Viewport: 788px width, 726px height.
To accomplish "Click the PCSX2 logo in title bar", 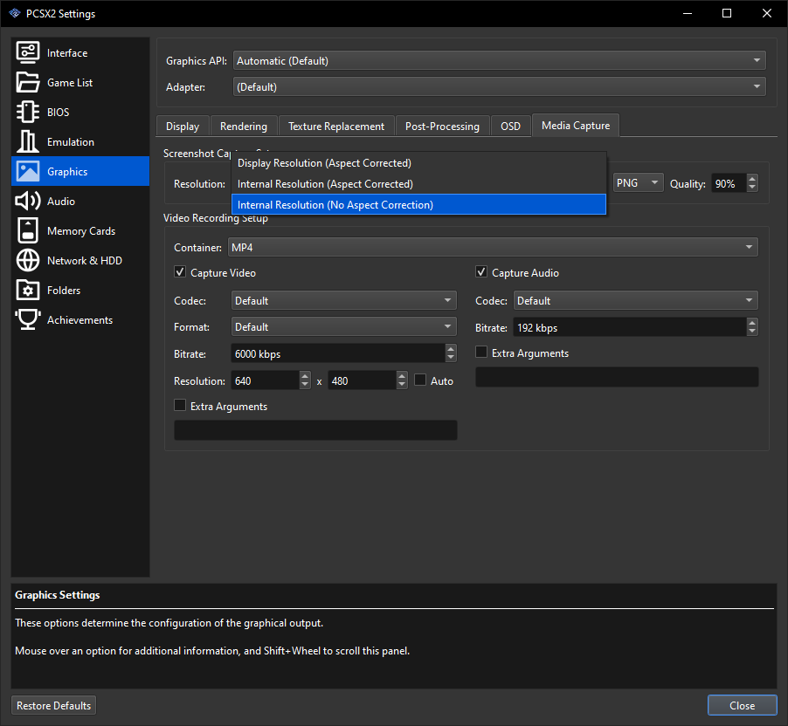I will (x=15, y=14).
